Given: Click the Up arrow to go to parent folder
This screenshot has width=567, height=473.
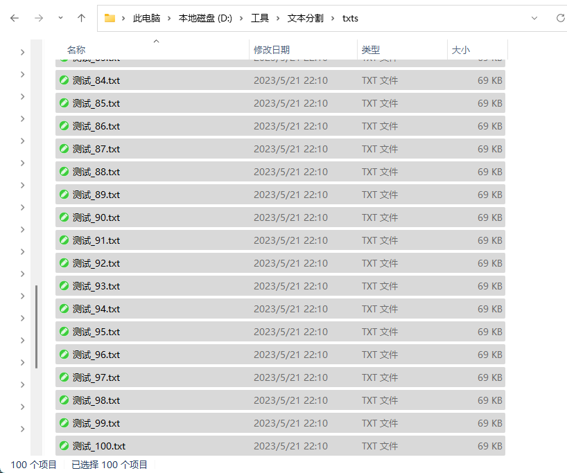Looking at the screenshot, I should tap(80, 18).
